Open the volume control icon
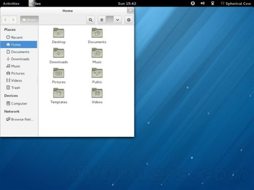 click(x=203, y=4)
